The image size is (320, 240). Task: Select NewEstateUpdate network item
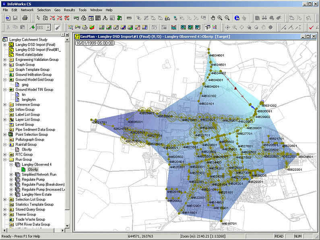point(29,55)
